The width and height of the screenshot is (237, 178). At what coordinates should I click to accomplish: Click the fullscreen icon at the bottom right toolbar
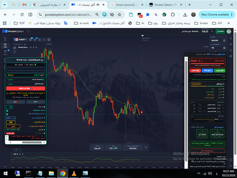(x=231, y=160)
